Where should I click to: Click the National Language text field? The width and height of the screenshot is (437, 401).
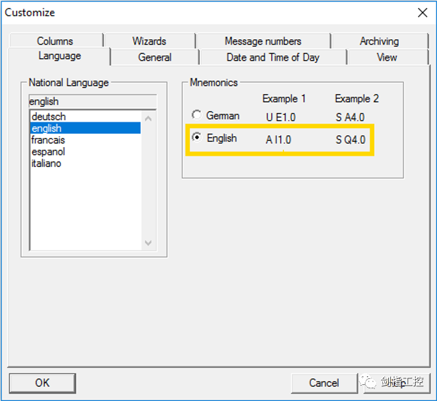92,102
